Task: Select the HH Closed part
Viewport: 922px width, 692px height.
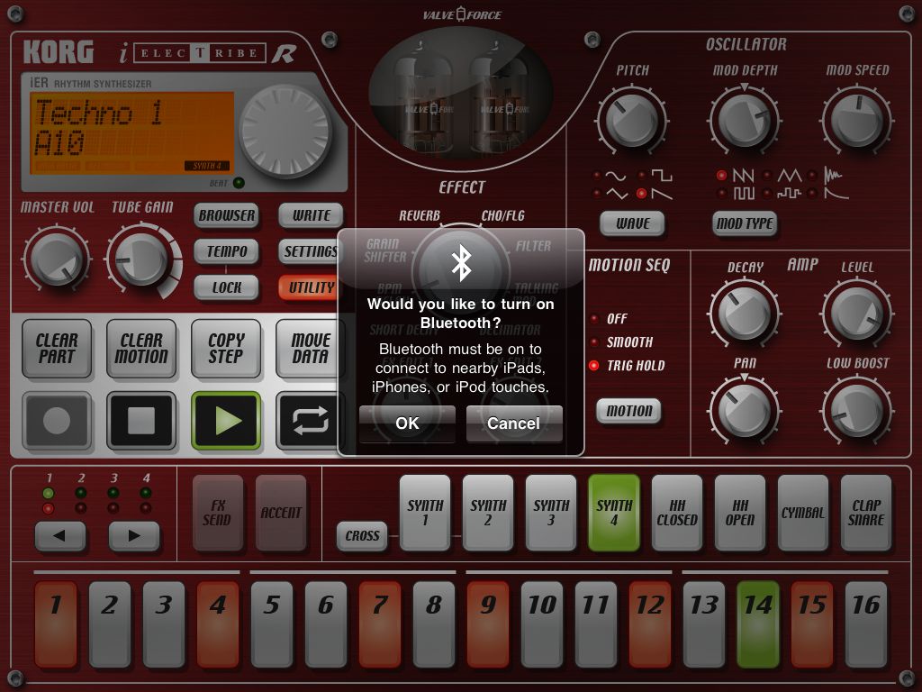Action: (677, 513)
